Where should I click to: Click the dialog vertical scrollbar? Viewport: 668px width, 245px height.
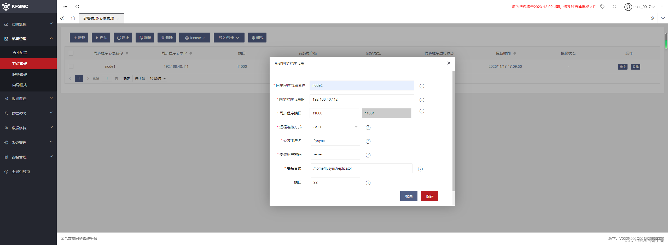click(x=454, y=131)
